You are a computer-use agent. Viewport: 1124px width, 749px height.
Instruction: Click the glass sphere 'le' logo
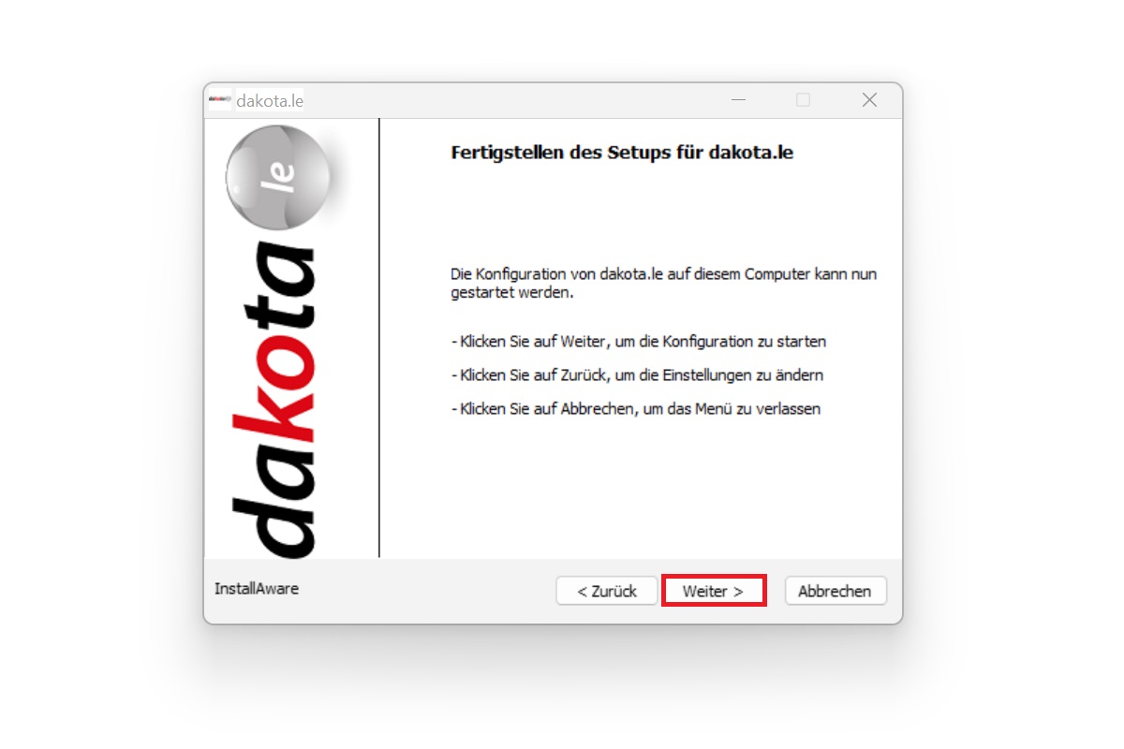pyautogui.click(x=278, y=176)
